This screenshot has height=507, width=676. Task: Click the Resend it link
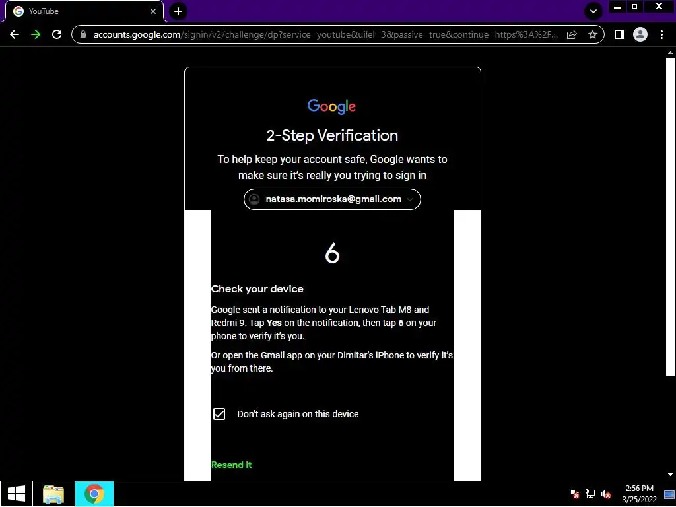coord(232,465)
